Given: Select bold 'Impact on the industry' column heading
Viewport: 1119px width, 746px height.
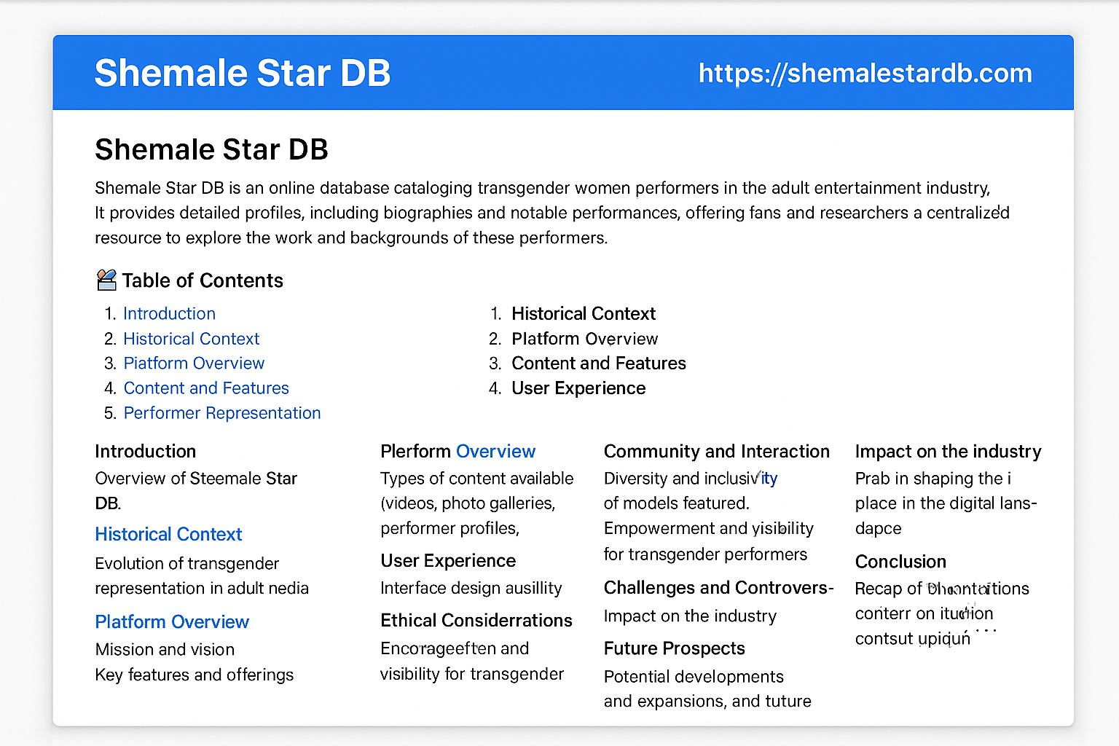Looking at the screenshot, I should tap(948, 451).
